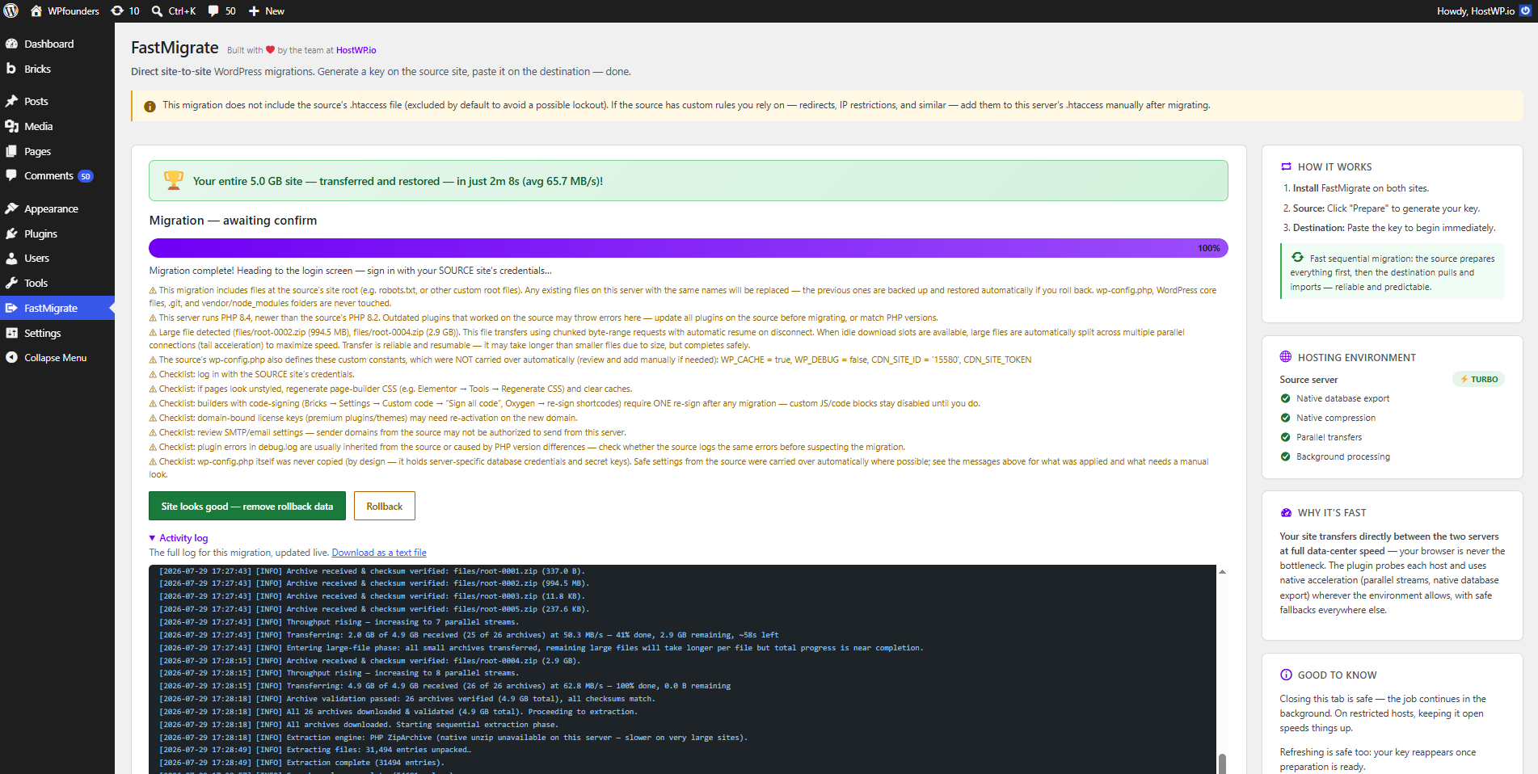Visit the WPfounders site home icon

pos(36,11)
